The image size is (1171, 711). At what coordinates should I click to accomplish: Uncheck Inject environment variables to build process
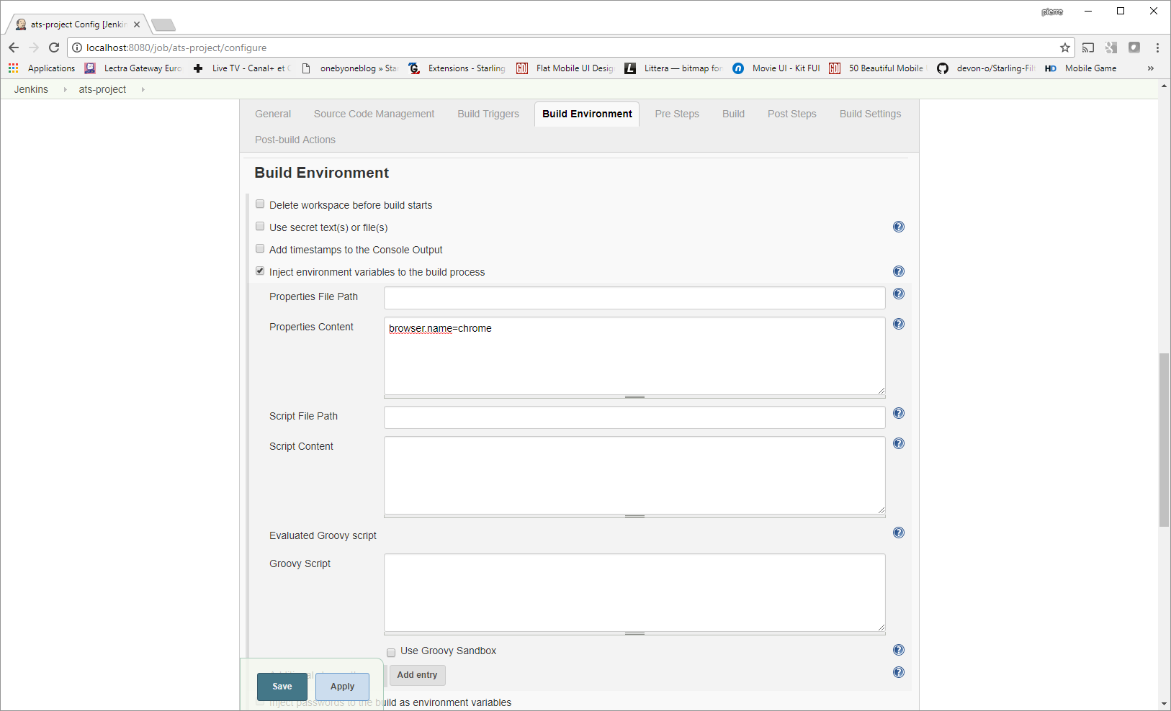coord(260,271)
